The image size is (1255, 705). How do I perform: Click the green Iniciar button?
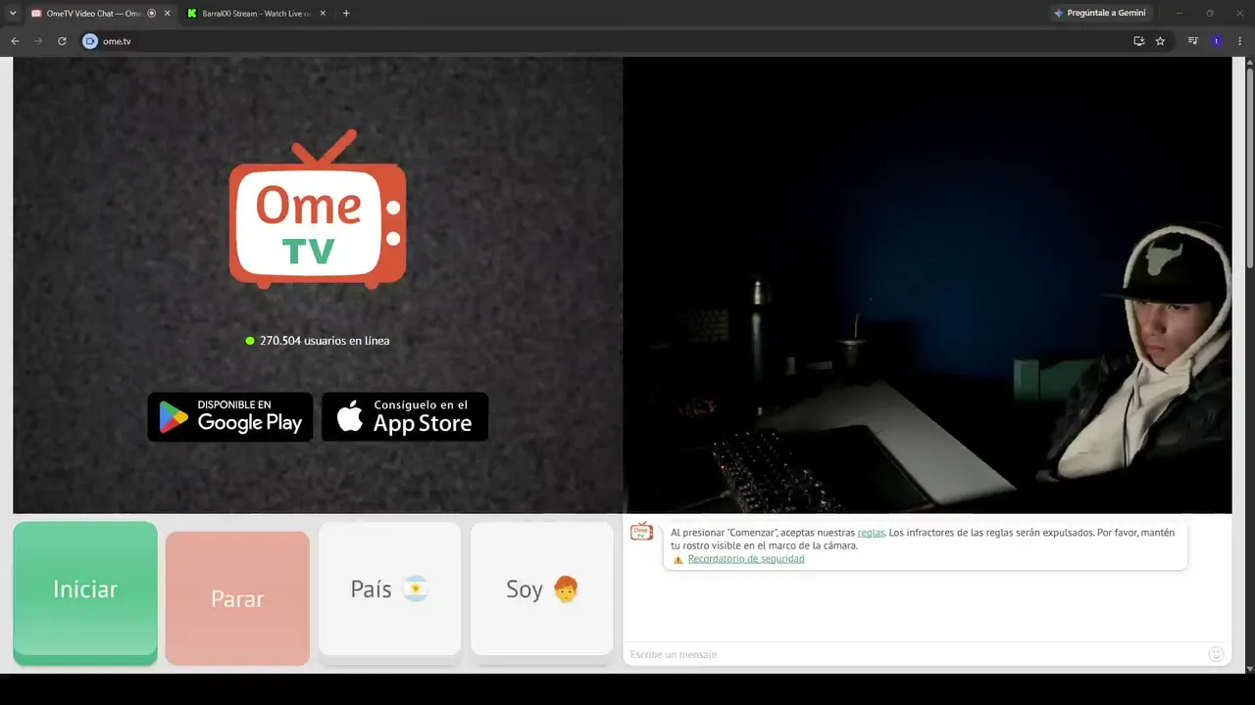[85, 590]
